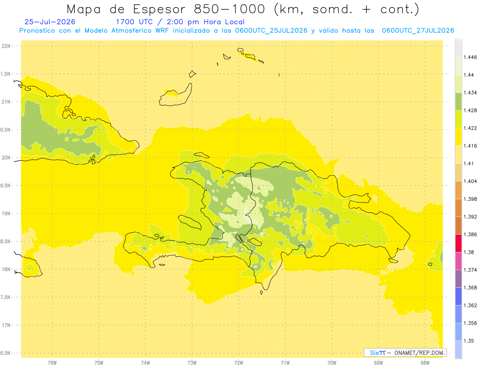The image size is (477, 368).
Task: Click the legend value 1.392
Action: pyautogui.click(x=471, y=217)
